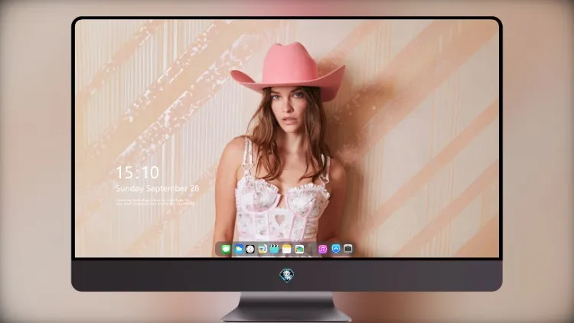Viewport: 574px width, 323px height.
Task: Launch the Clock app from the dock
Action: click(x=250, y=250)
